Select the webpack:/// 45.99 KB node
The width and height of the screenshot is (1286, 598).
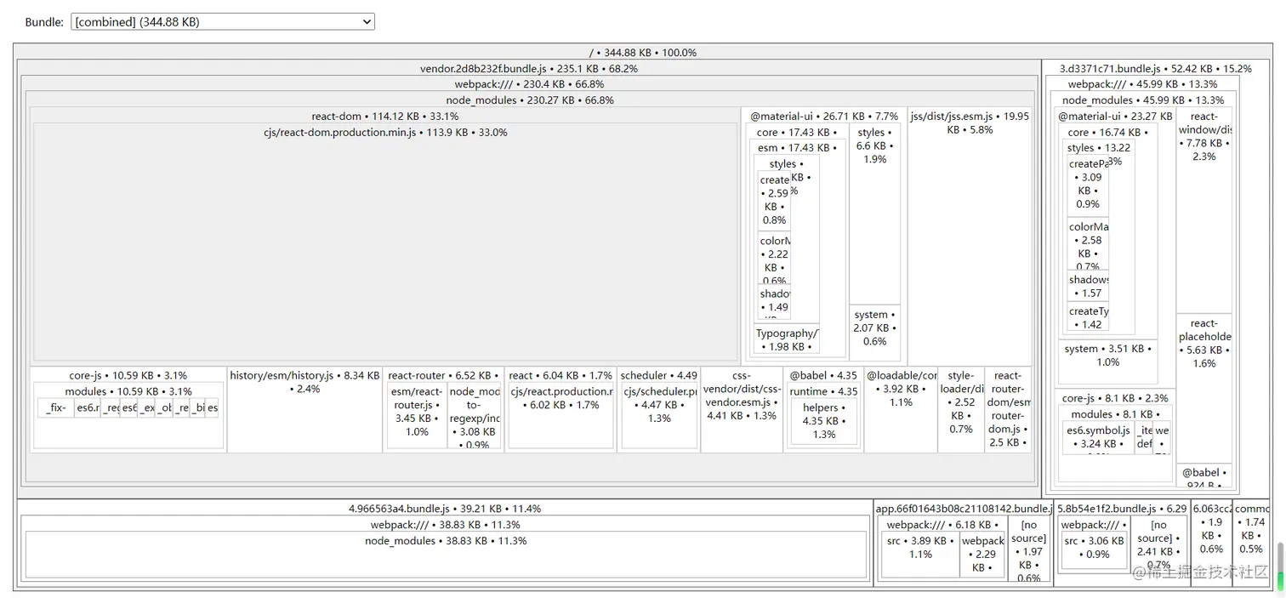1142,84
